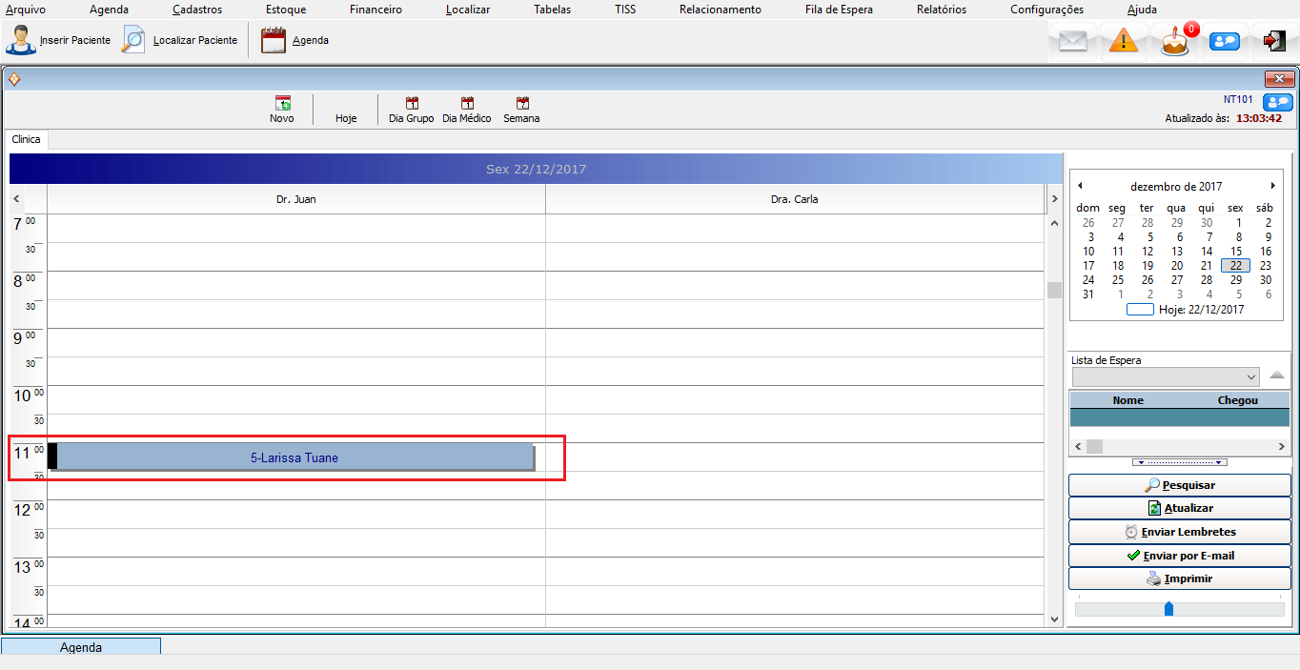
Task: Click the Enviar Lembretes button
Action: point(1179,532)
